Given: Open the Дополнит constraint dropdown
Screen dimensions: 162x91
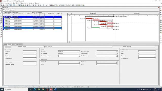Looking at the screenshot, I should coord(116,62).
